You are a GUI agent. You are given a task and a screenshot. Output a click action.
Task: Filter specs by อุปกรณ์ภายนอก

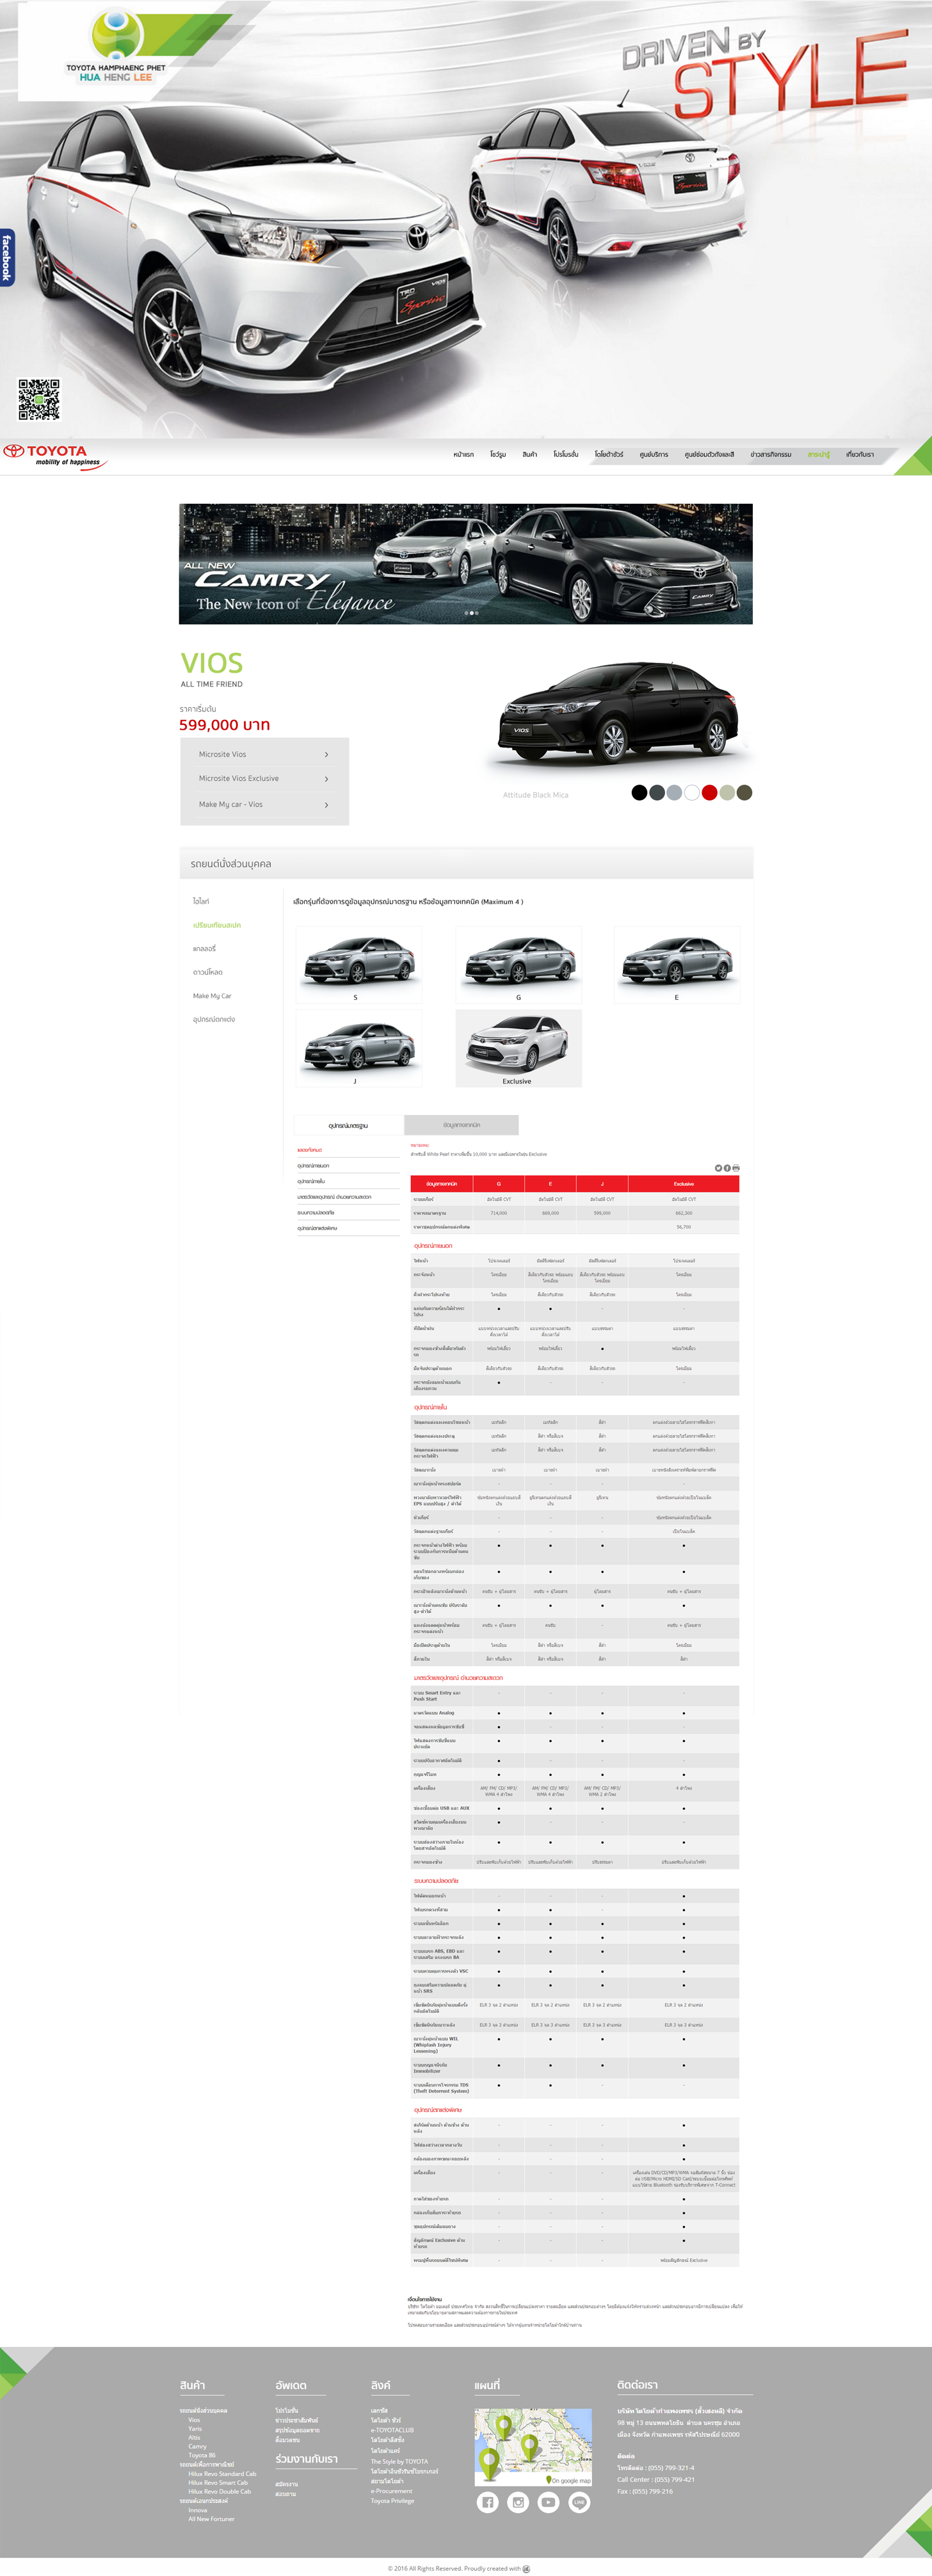pos(313,1166)
